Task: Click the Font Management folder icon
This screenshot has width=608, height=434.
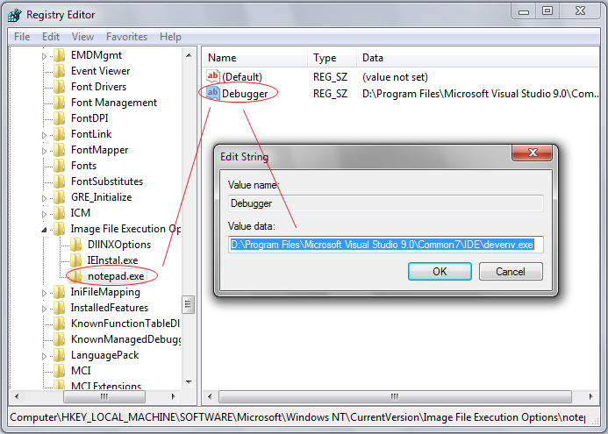Action: click(x=60, y=103)
